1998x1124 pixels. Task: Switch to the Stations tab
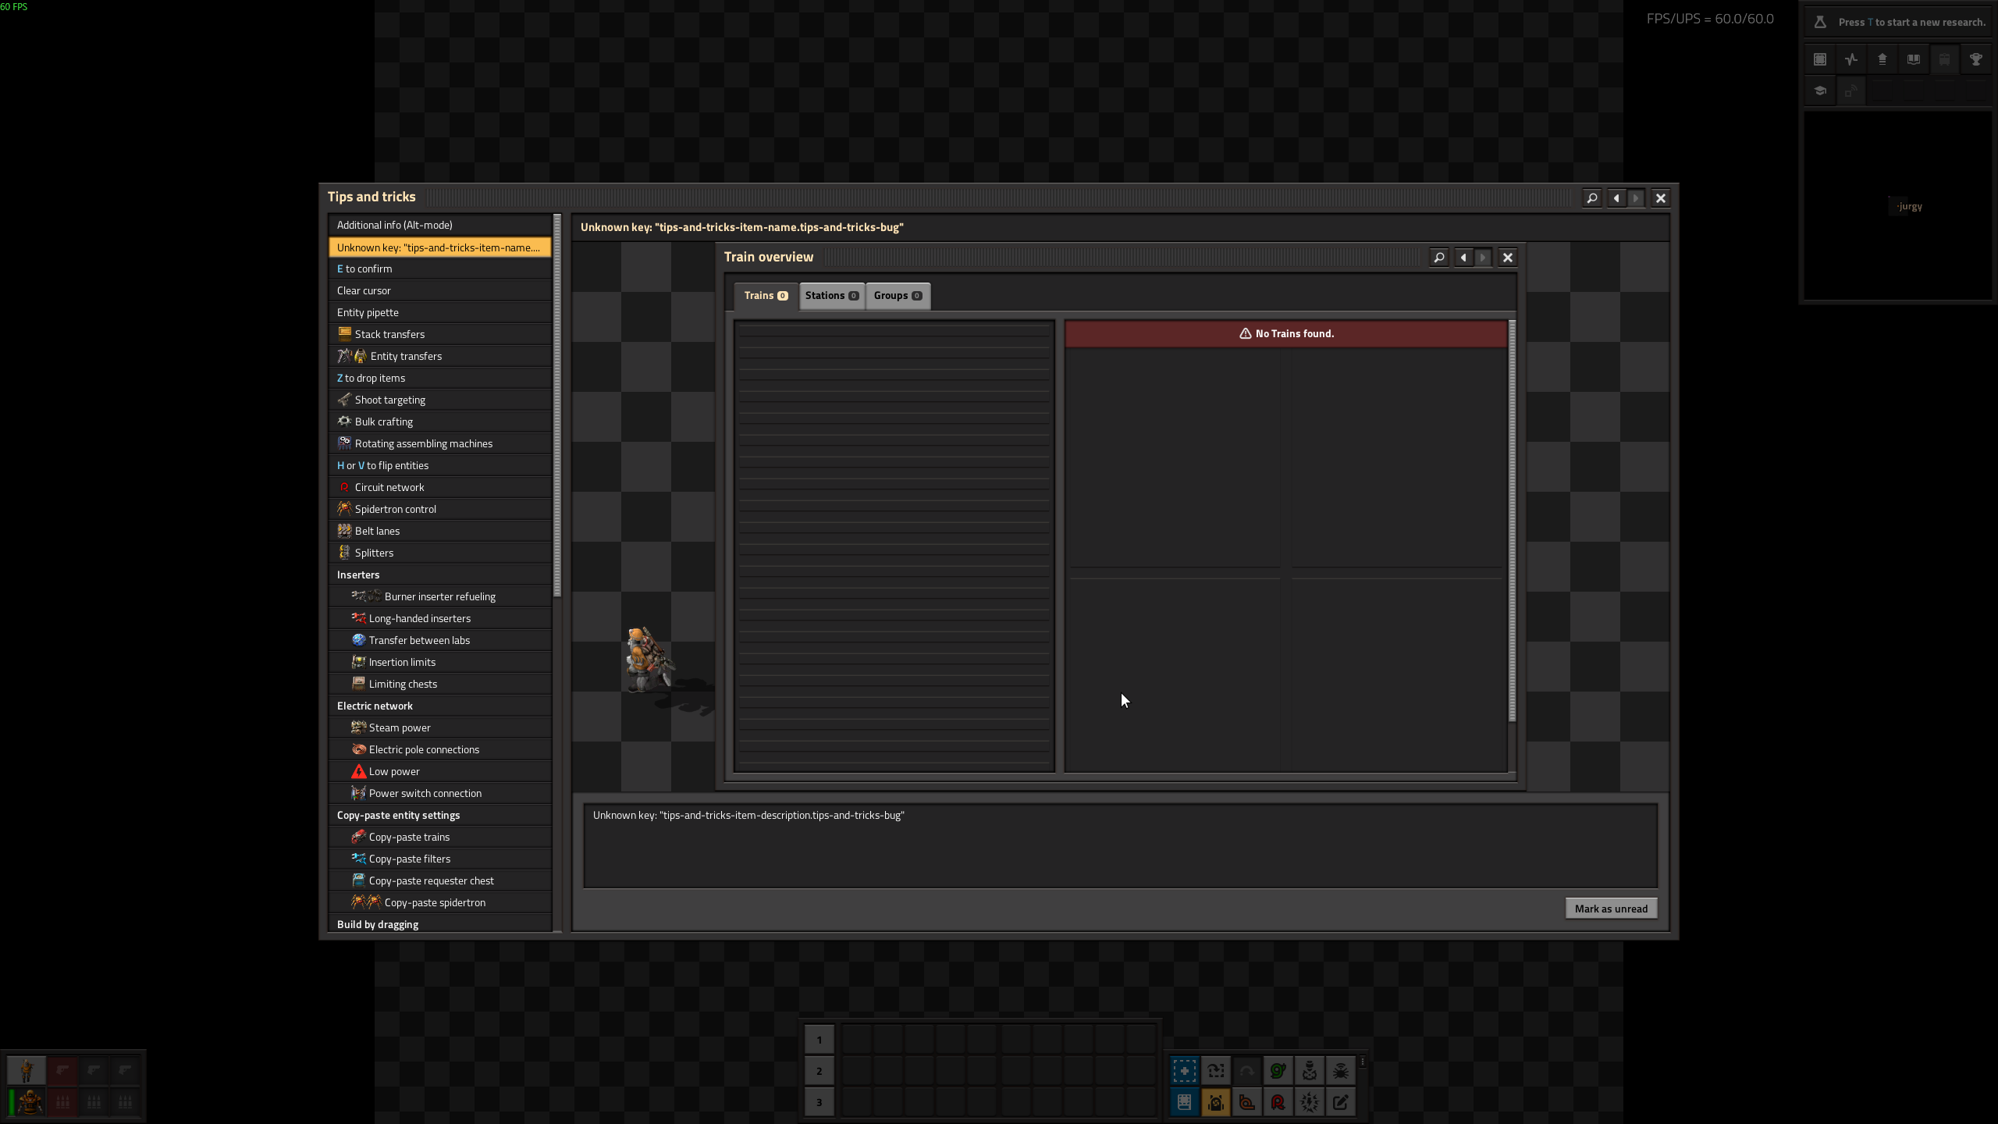(831, 296)
